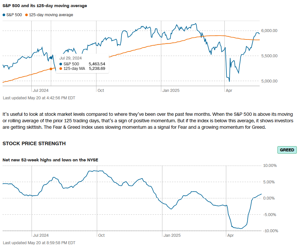Screen dimensions: 301x250
Task: Click the Last updated 8:59:58 PM EDT timestamp
Action: click(x=39, y=243)
